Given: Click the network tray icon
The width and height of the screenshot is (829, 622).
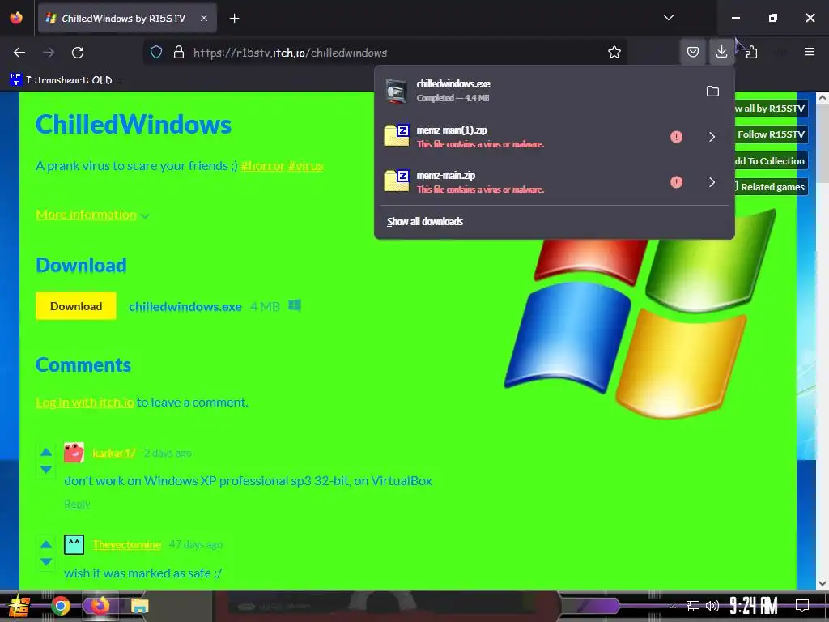Looking at the screenshot, I should click(x=693, y=606).
